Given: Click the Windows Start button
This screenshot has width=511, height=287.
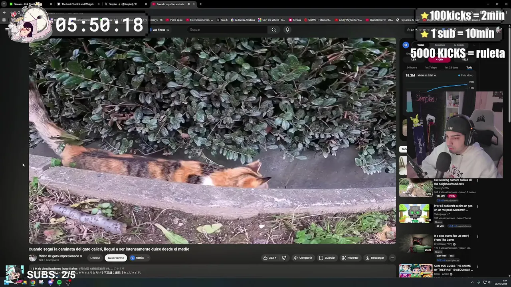Looking at the screenshot, I should pos(7,282).
